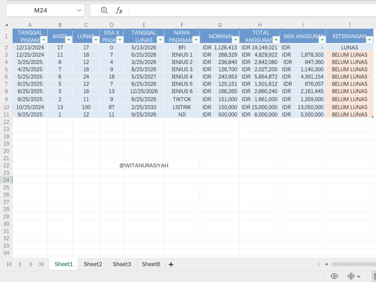Add a new sheet with plus icon
Image resolution: width=376 pixels, height=282 pixels.
click(171, 264)
